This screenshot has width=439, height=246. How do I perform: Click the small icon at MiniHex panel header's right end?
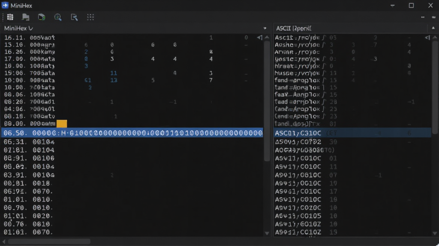[x=265, y=28]
